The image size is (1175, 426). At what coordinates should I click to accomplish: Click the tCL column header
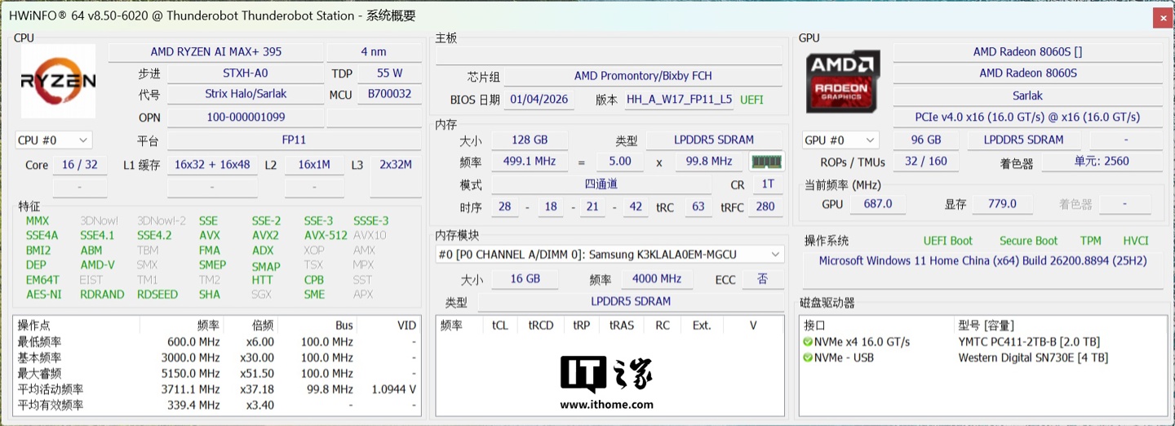click(500, 326)
